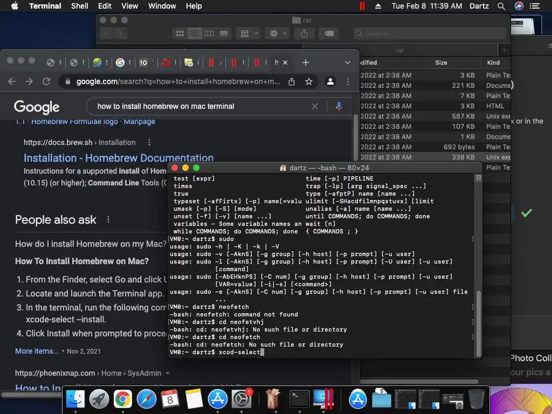Open System Preferences with badge in Dock
Image resolution: width=552 pixels, height=414 pixels.
pos(241,399)
